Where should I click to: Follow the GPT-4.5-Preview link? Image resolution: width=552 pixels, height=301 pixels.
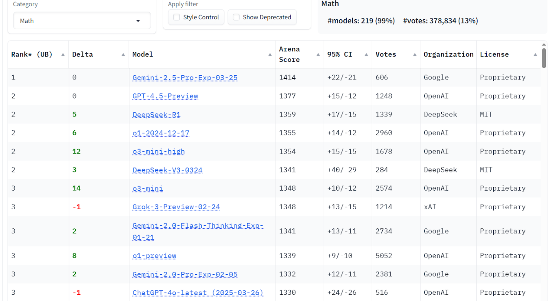[x=165, y=96]
